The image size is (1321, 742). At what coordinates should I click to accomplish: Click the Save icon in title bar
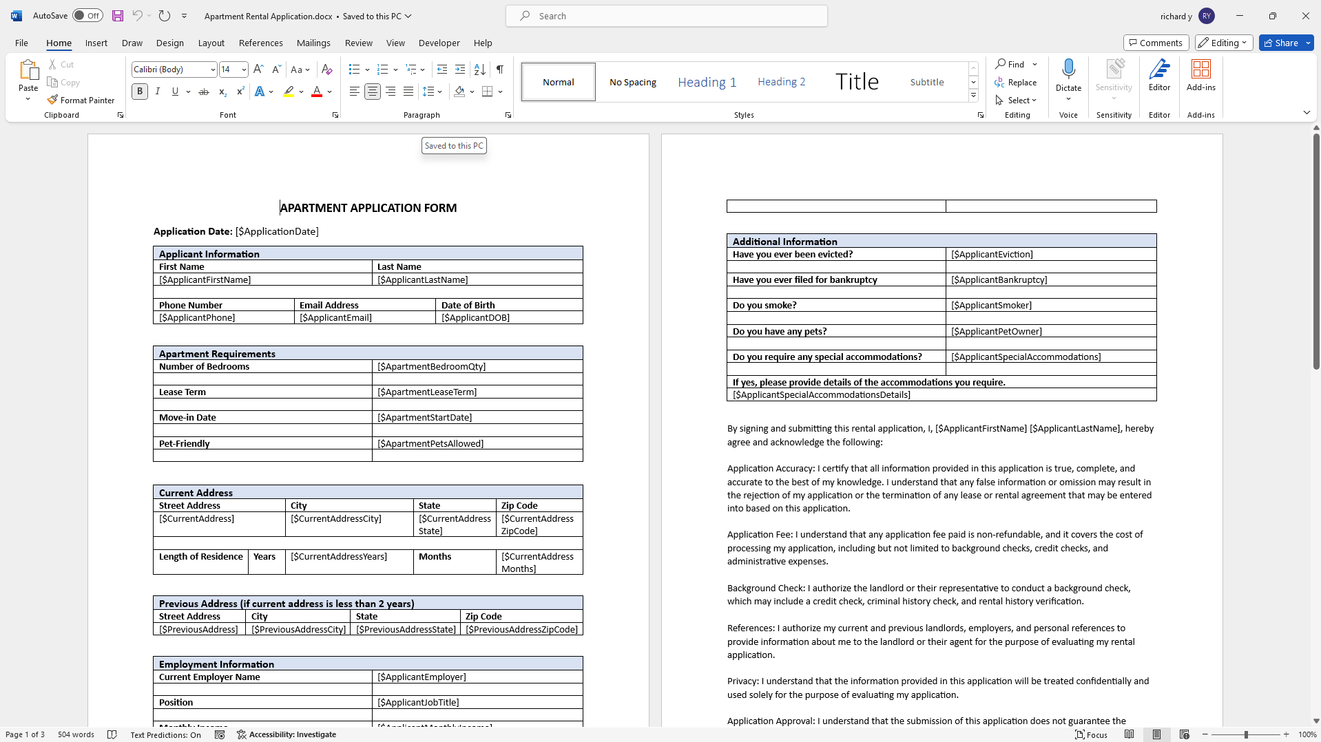click(118, 16)
